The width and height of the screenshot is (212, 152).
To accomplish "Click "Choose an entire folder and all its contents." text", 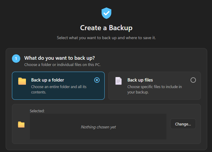I will tap(59, 89).
